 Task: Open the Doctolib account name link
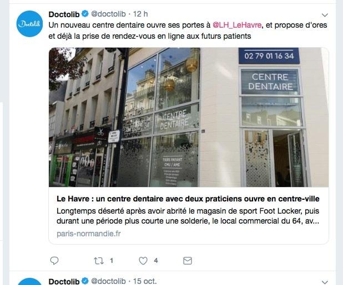64,14
